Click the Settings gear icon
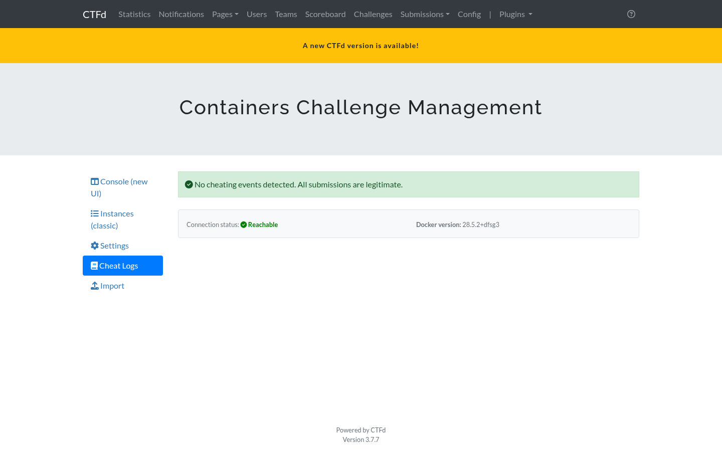This screenshot has height=451, width=722. coord(95,246)
